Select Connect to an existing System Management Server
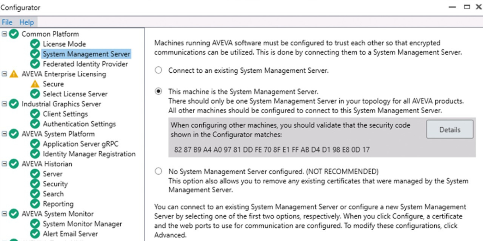 tap(159, 71)
